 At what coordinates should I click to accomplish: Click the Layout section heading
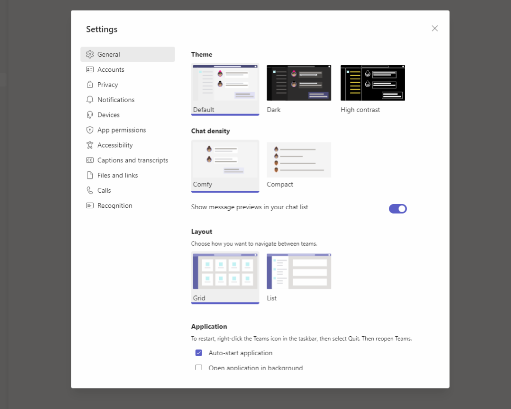[202, 231]
